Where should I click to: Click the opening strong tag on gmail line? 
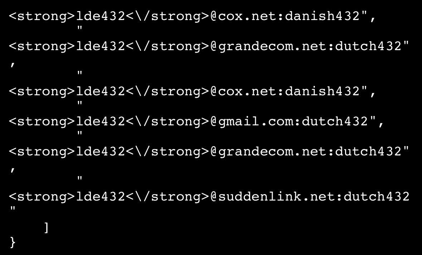(x=42, y=121)
